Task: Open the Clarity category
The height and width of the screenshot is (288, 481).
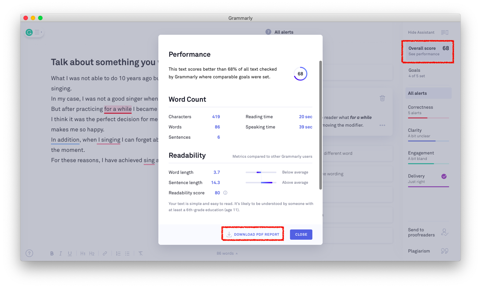Action: tap(429, 134)
